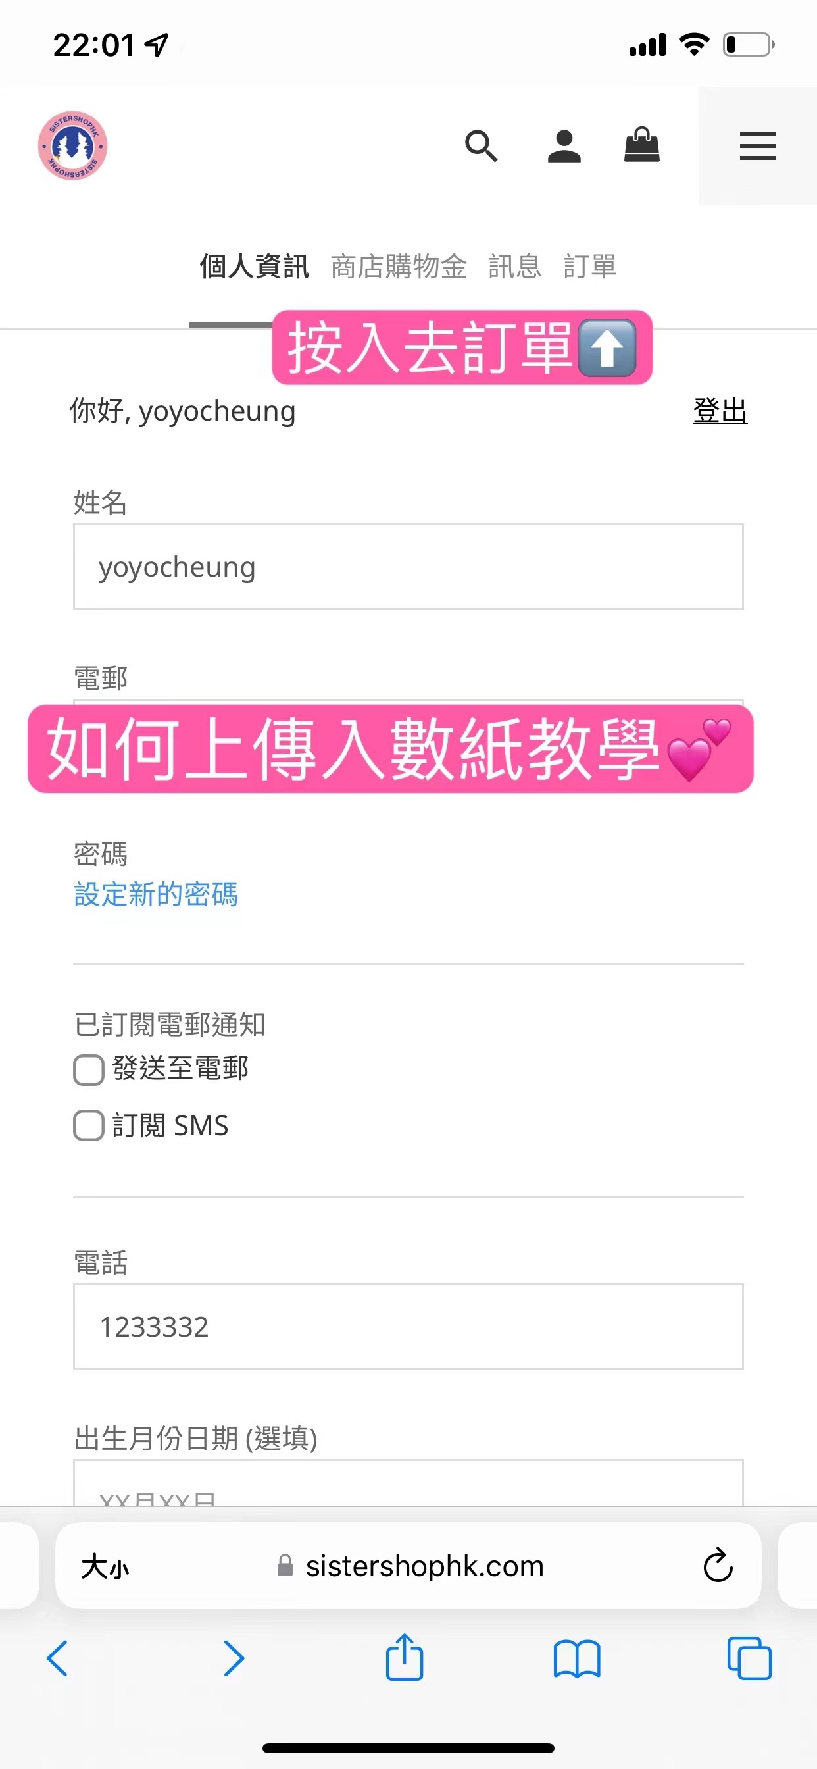The height and width of the screenshot is (1769, 817).
Task: Go forward in Safari history
Action: pyautogui.click(x=234, y=1658)
